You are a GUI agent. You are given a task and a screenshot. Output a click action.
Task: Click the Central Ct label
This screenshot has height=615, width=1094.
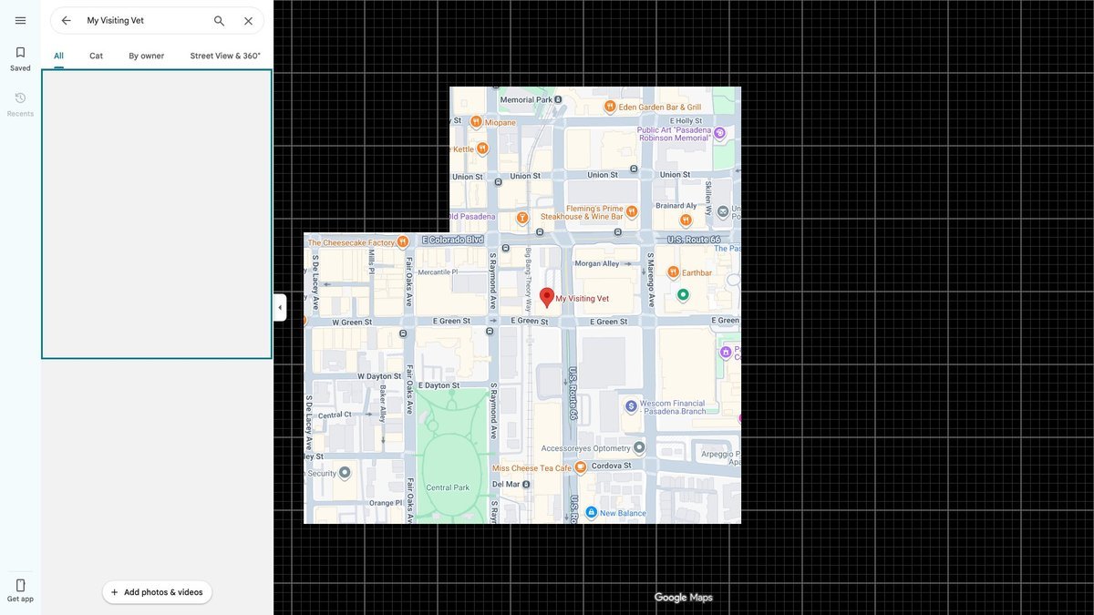pyautogui.click(x=335, y=415)
